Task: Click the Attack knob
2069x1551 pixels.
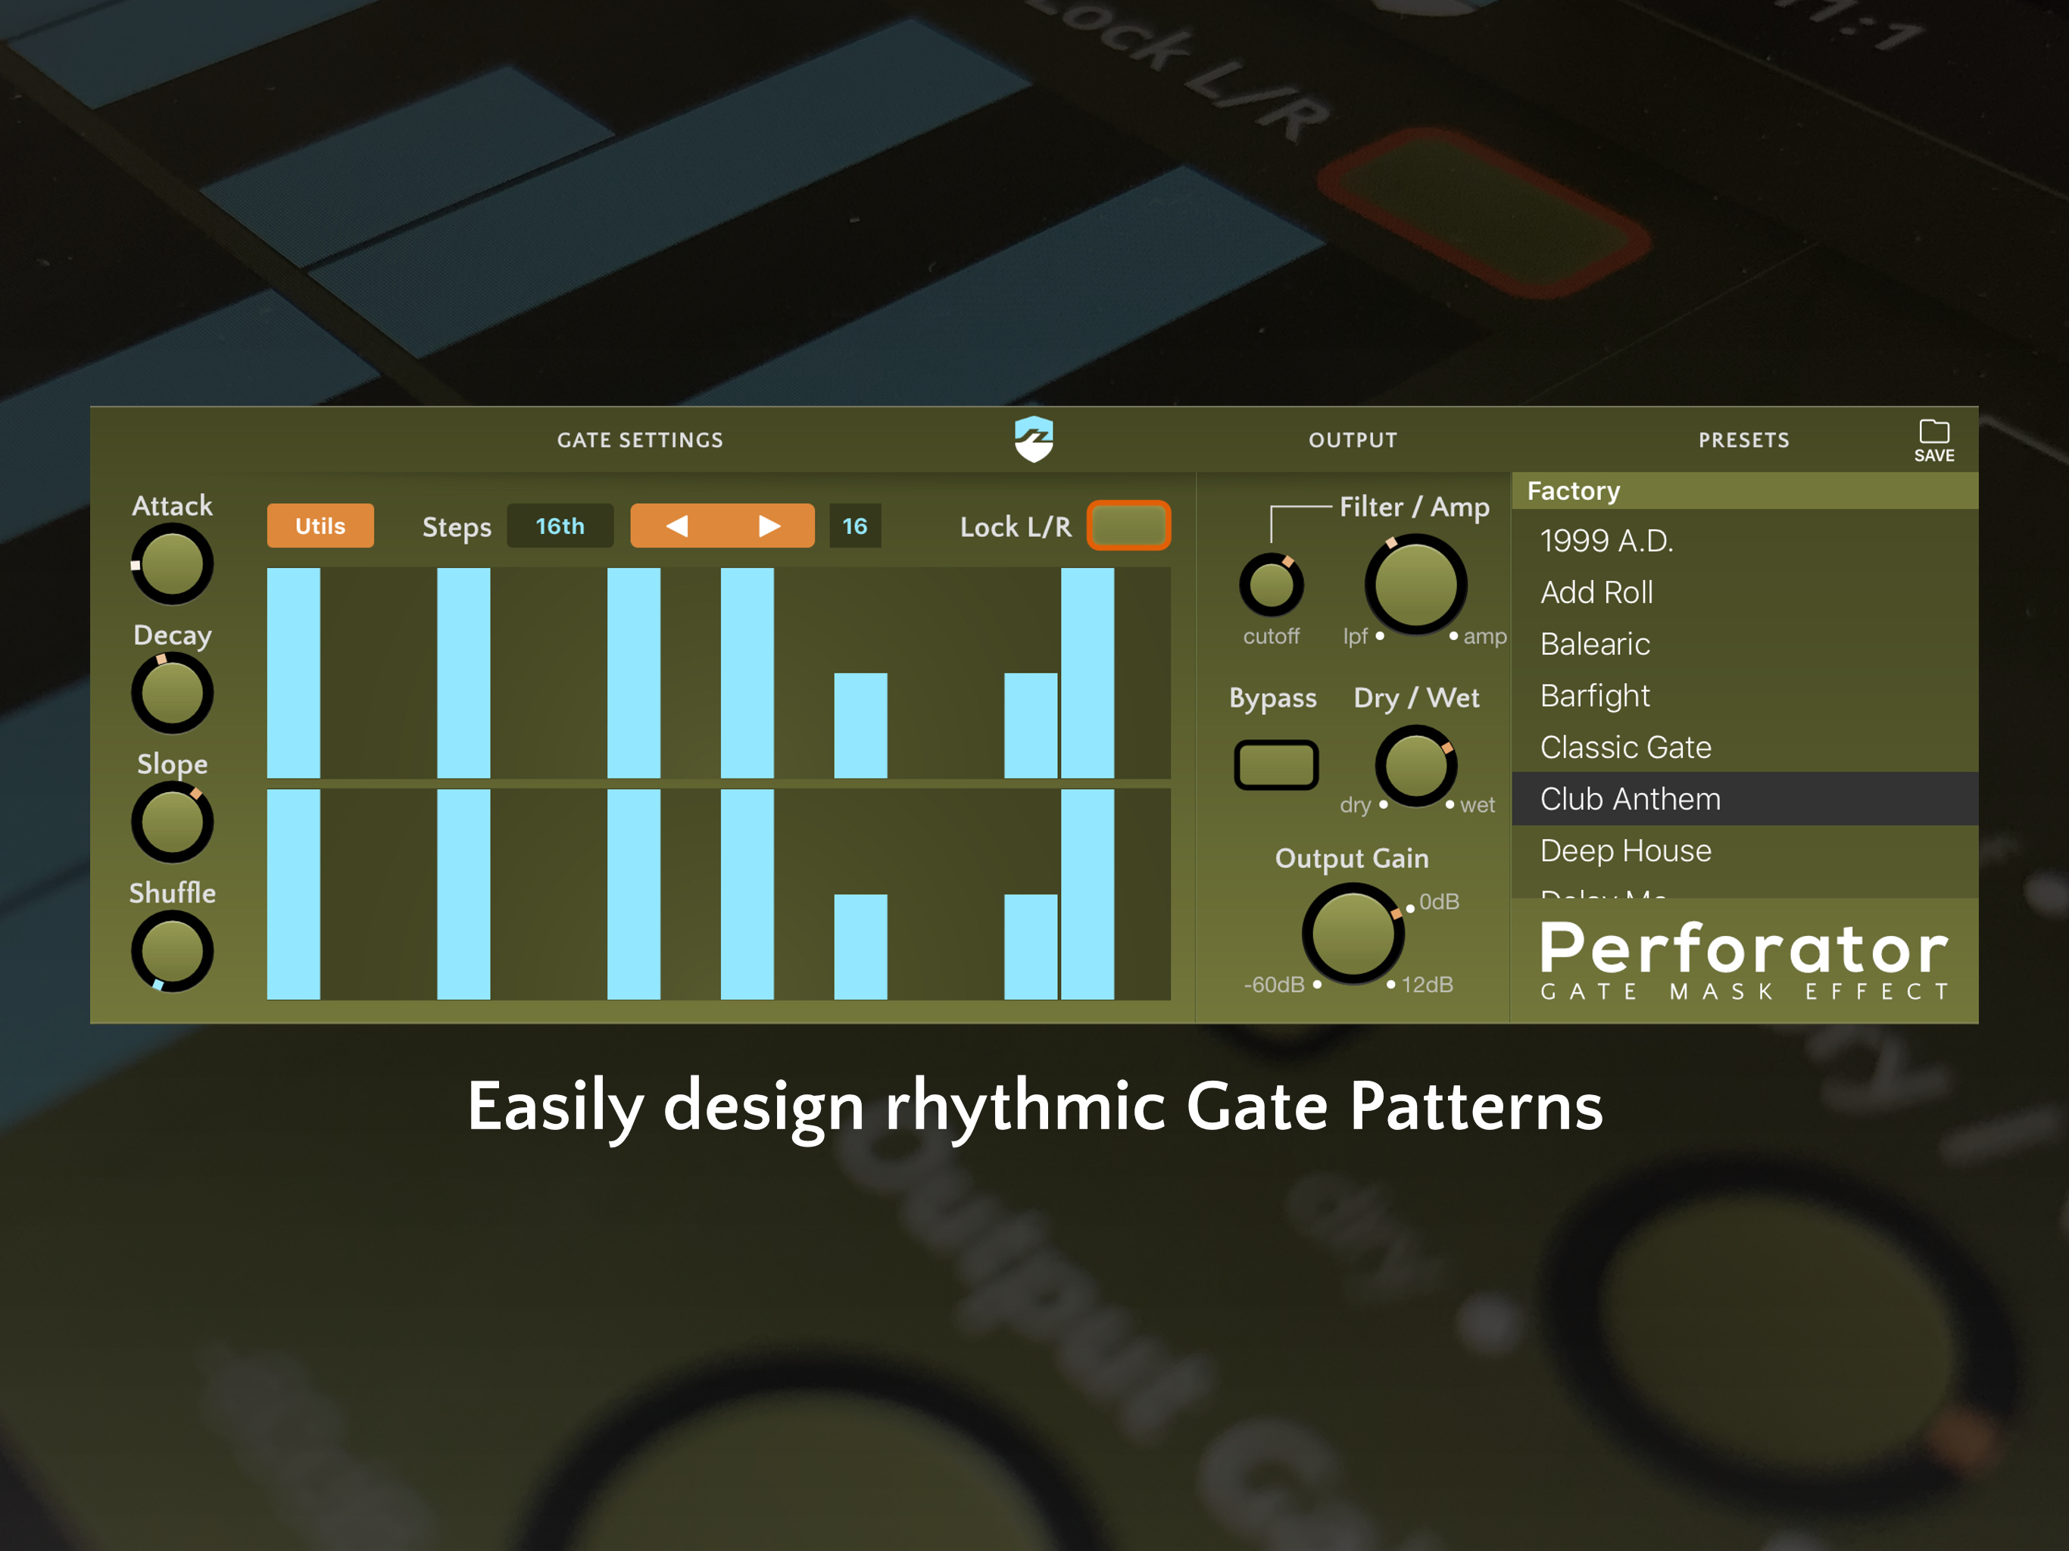Action: (172, 564)
